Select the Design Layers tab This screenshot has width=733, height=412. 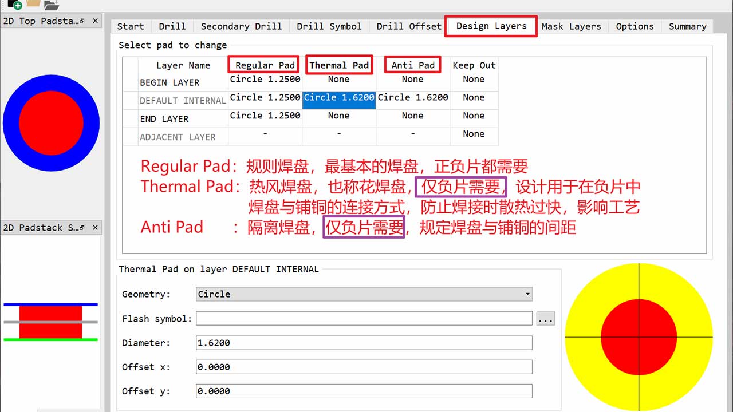[491, 26]
